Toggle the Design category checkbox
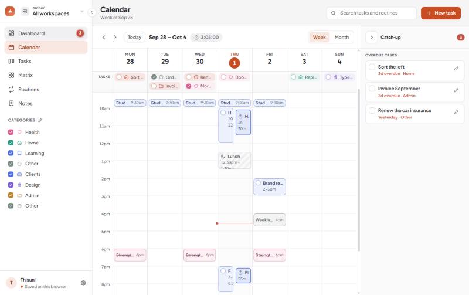 [x=11, y=185]
